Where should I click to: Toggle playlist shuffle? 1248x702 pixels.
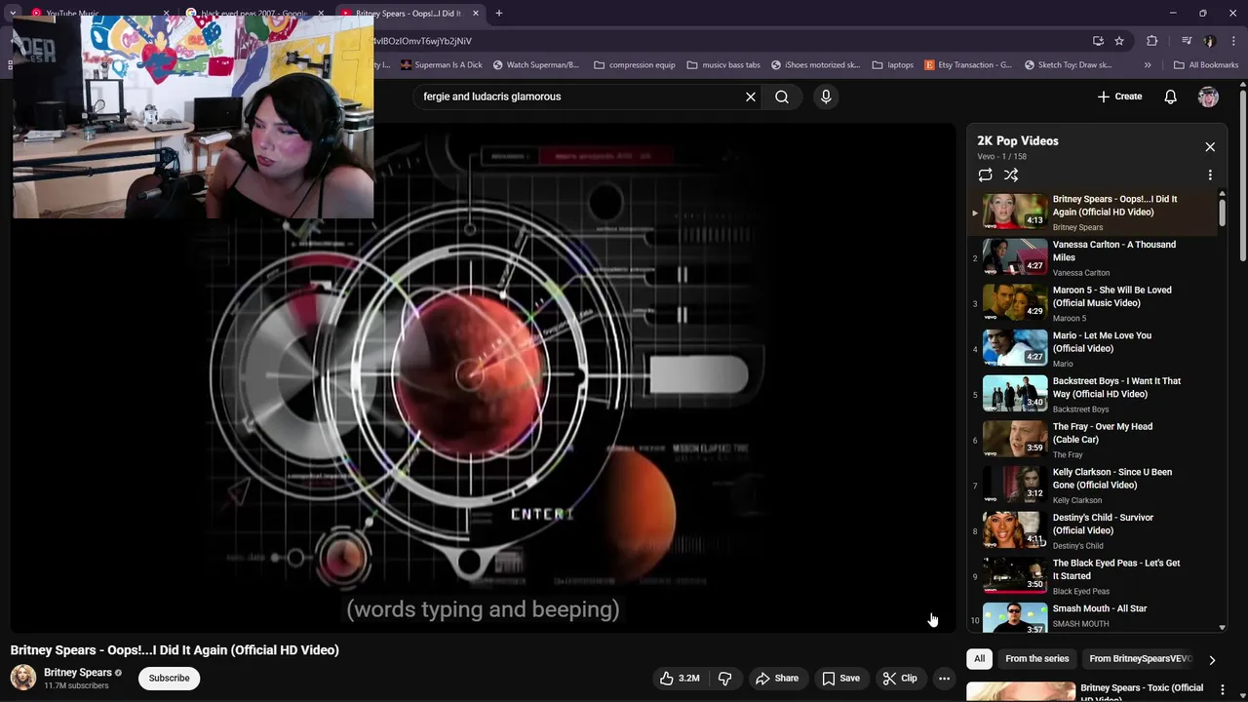click(x=1011, y=175)
